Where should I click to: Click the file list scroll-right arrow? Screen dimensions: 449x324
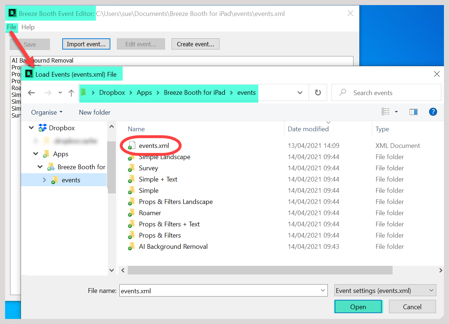441,270
